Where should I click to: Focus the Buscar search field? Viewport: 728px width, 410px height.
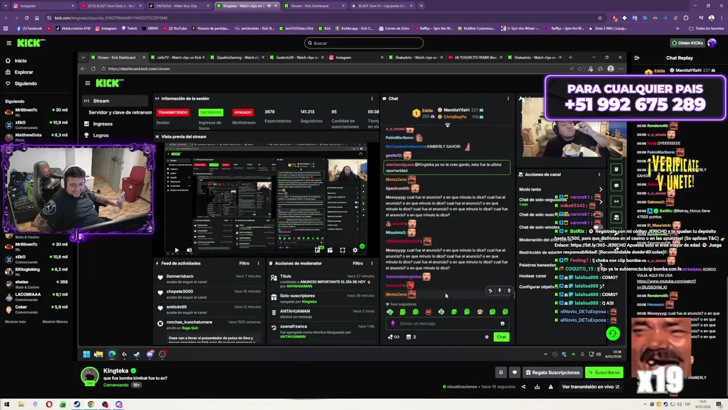point(364,43)
